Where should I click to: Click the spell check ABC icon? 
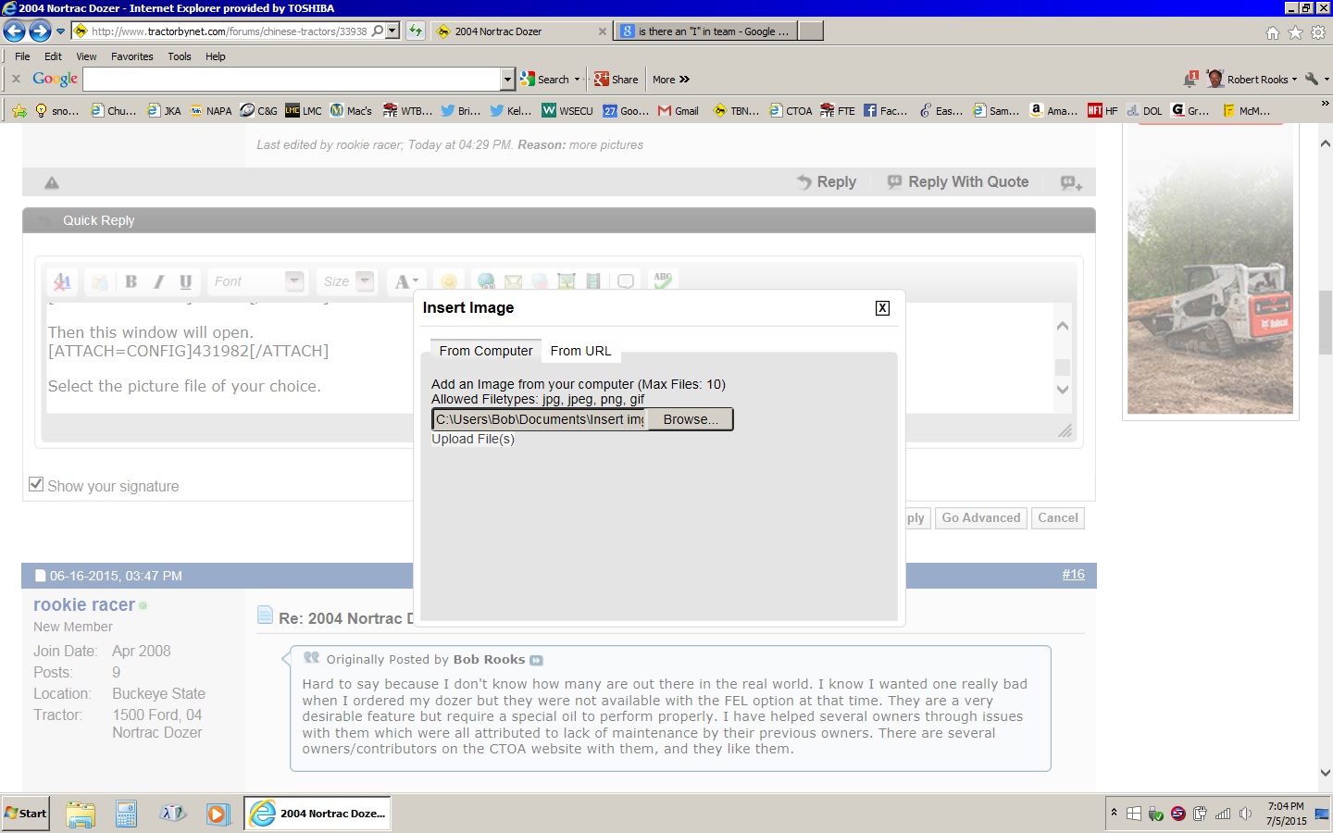[x=663, y=280]
